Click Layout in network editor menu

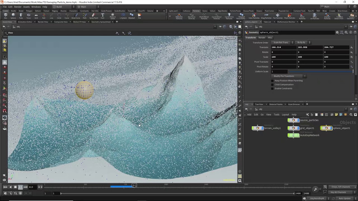point(285,115)
